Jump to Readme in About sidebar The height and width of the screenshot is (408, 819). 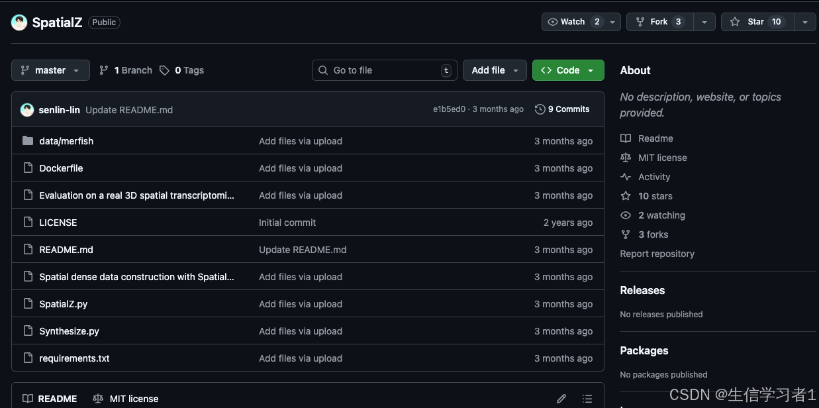click(x=647, y=138)
